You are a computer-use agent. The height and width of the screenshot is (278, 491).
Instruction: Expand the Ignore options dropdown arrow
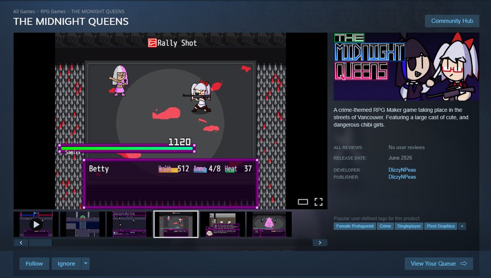pos(86,264)
